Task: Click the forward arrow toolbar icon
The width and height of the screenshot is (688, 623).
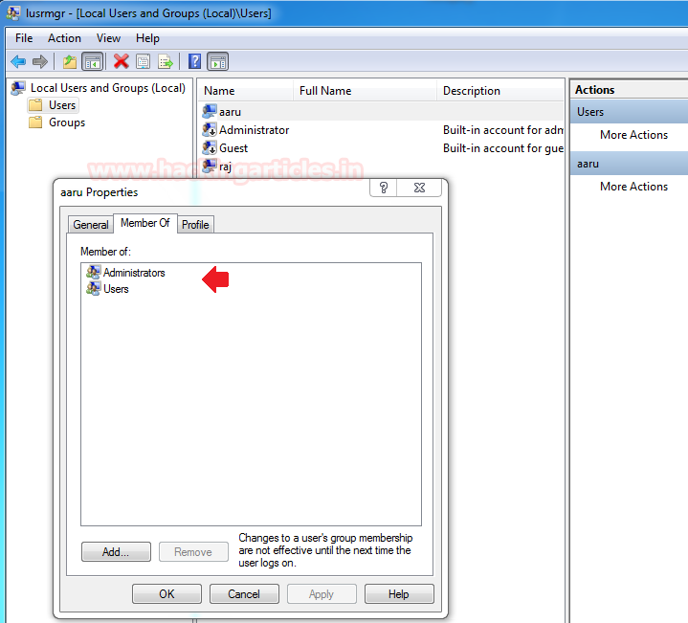Action: point(40,62)
